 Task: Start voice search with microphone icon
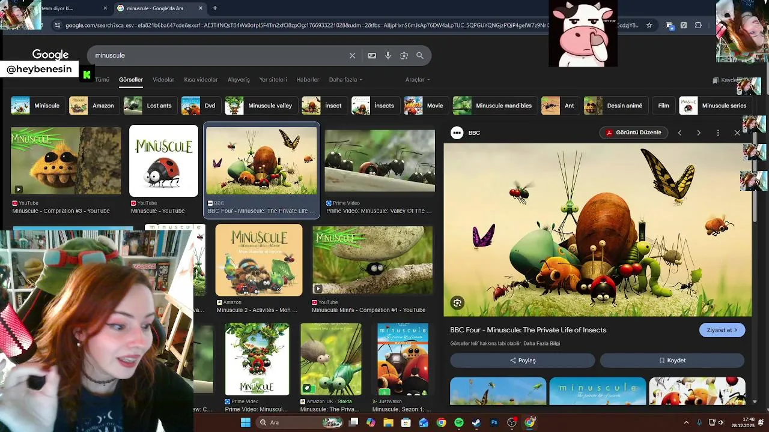pyautogui.click(x=388, y=55)
